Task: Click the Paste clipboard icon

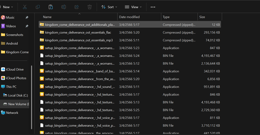Action: pyautogui.click(x=51, y=7)
